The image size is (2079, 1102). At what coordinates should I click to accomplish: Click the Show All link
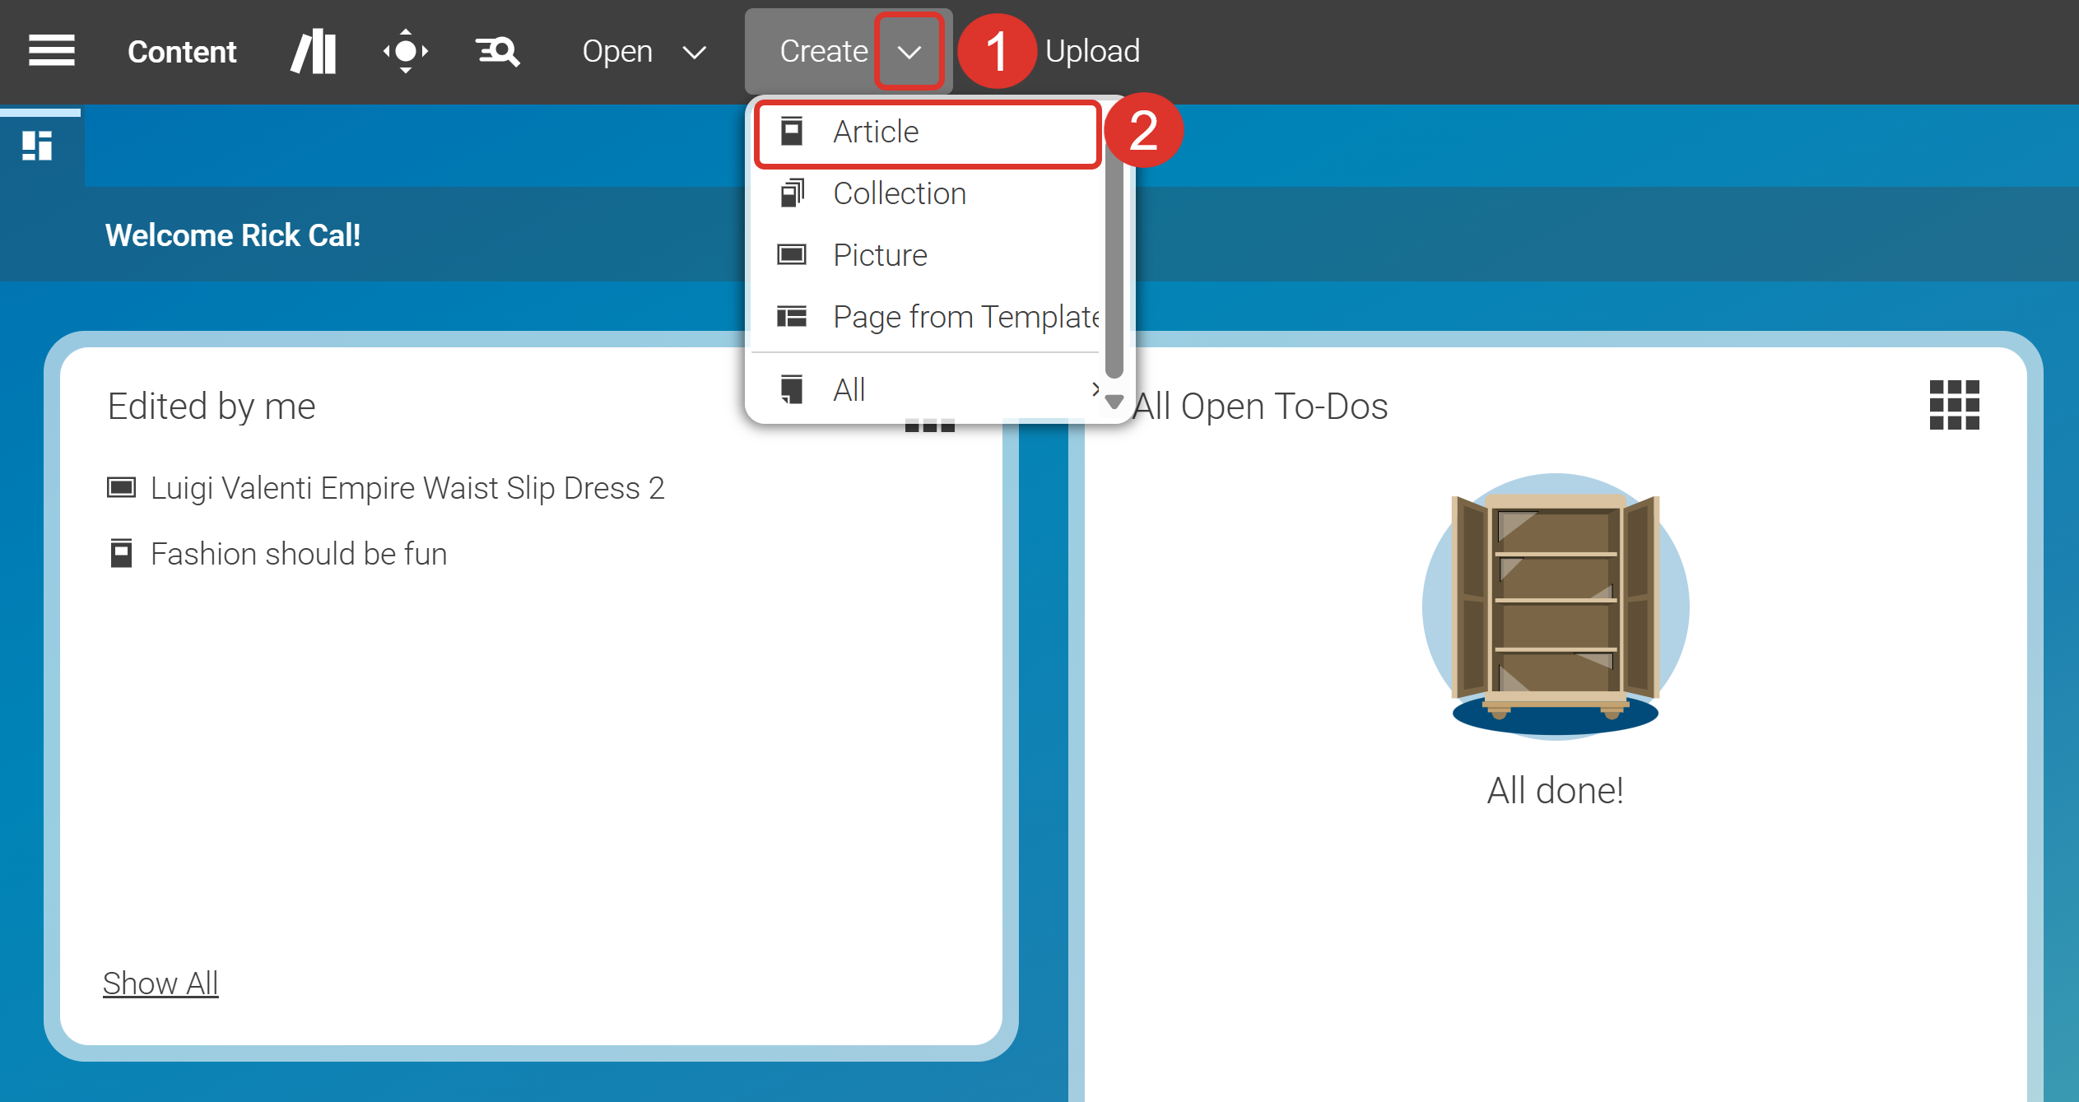[x=160, y=983]
